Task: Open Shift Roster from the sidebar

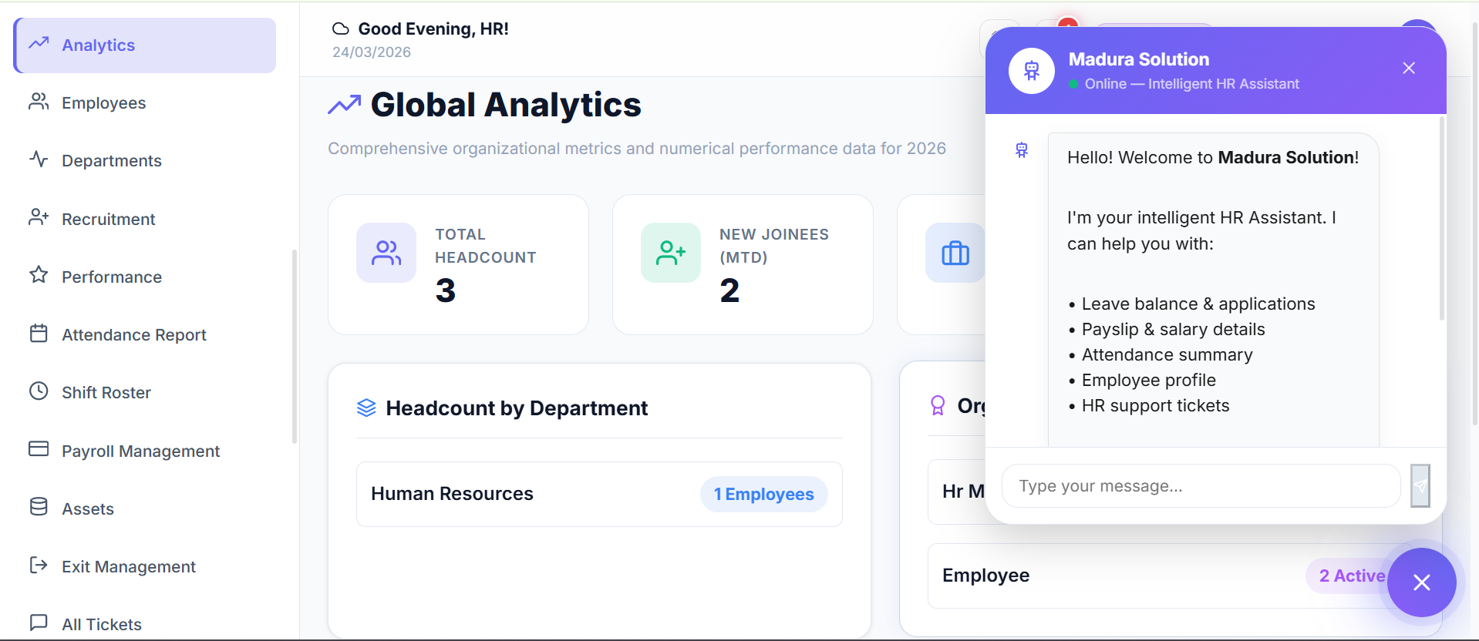Action: (145, 393)
